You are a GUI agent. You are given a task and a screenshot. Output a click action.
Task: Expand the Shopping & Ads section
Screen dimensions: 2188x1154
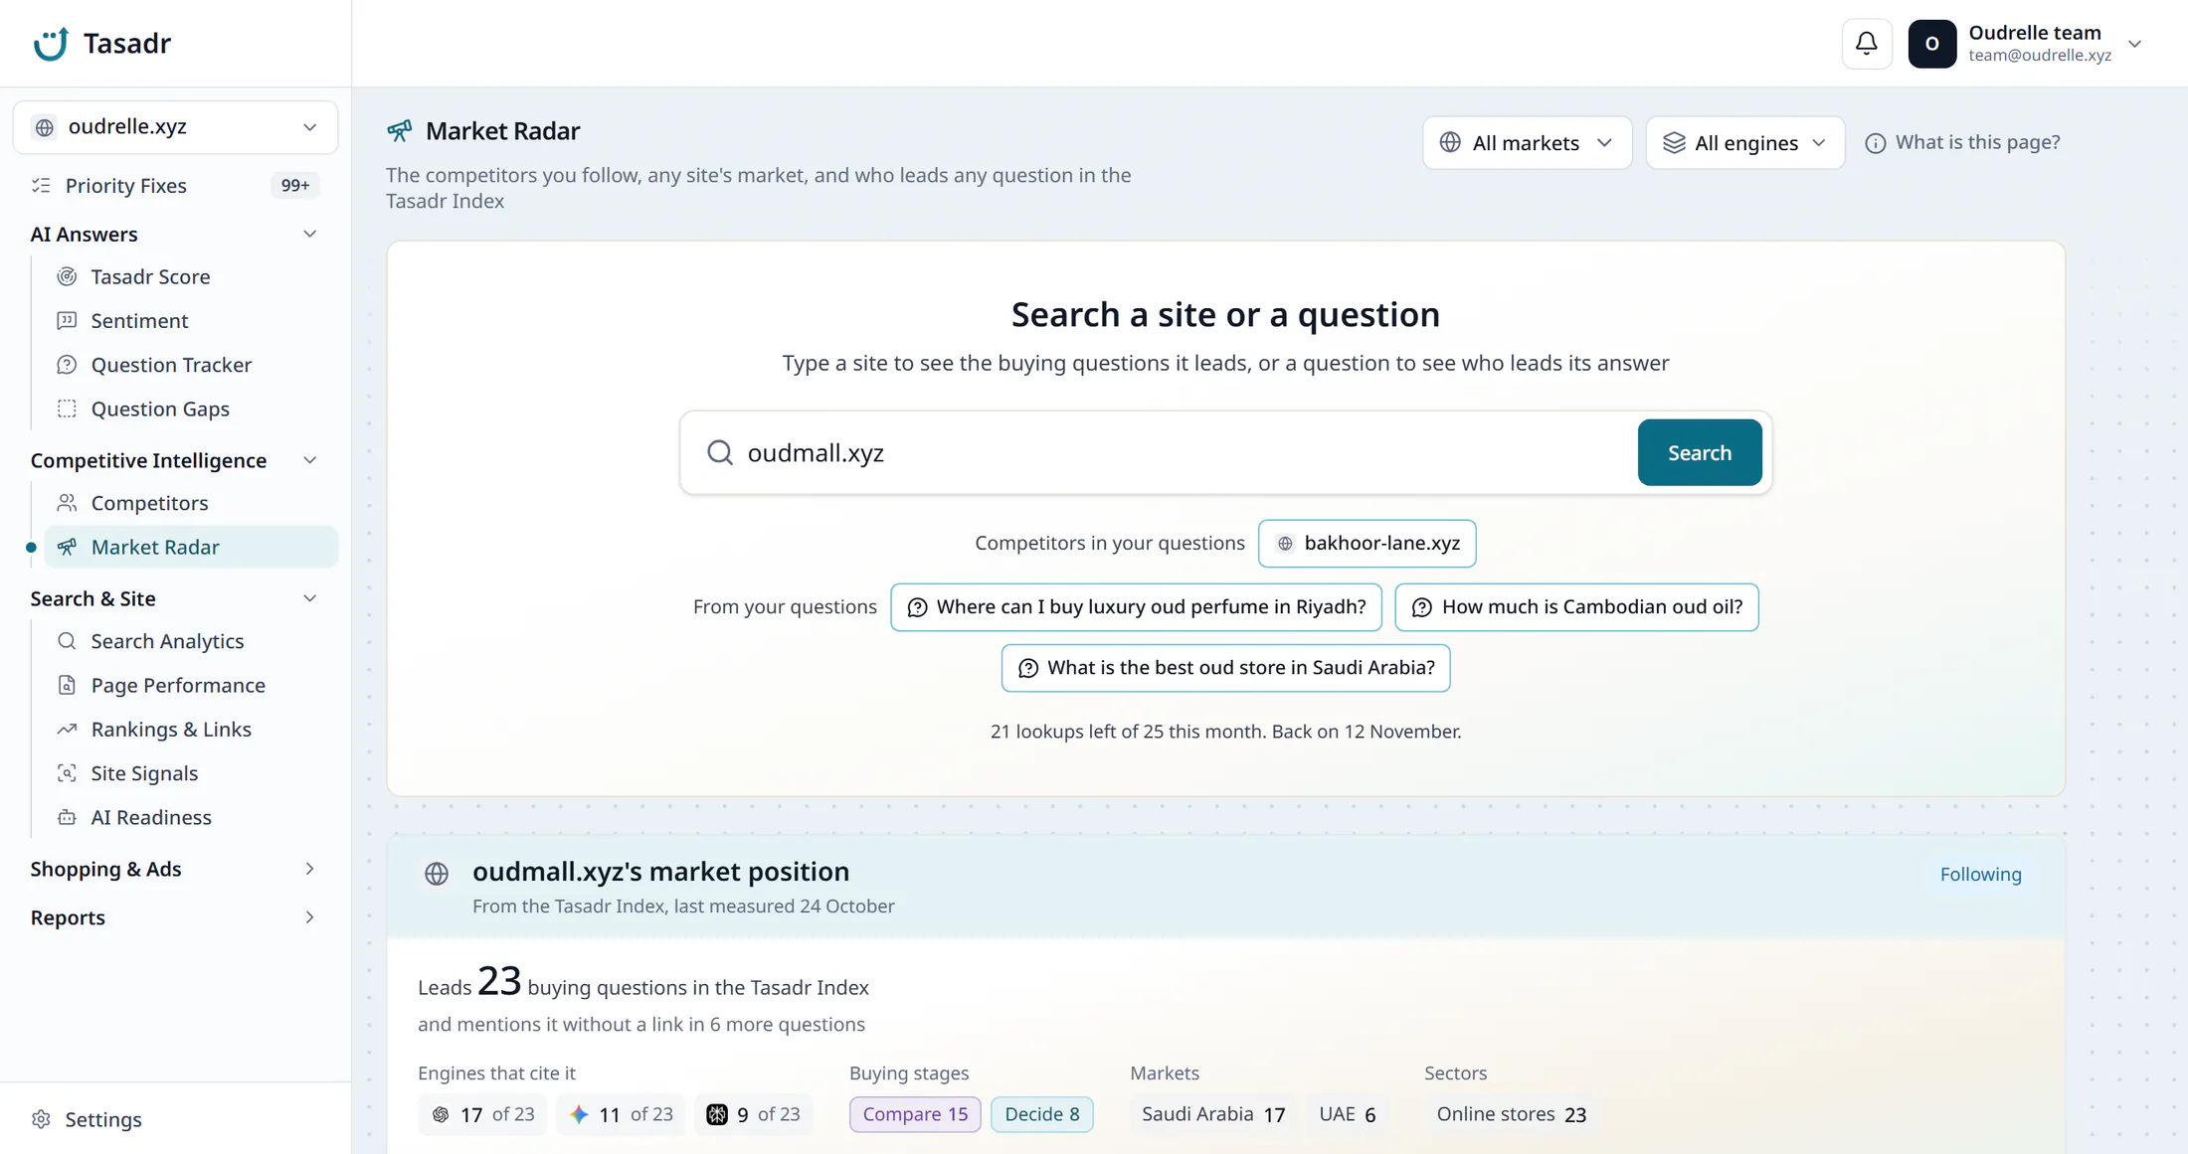point(309,869)
